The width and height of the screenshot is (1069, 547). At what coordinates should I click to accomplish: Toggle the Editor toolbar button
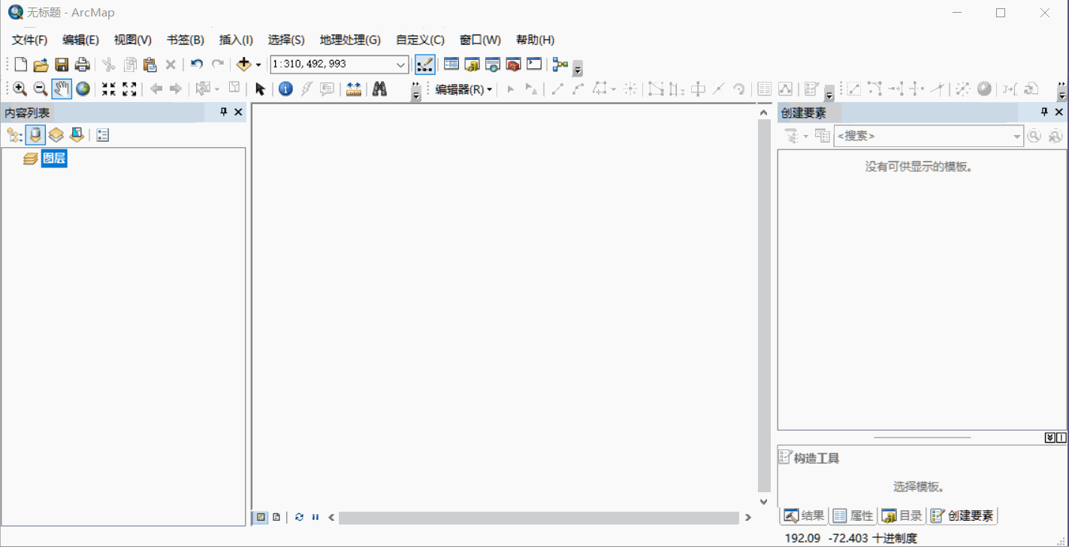[424, 65]
